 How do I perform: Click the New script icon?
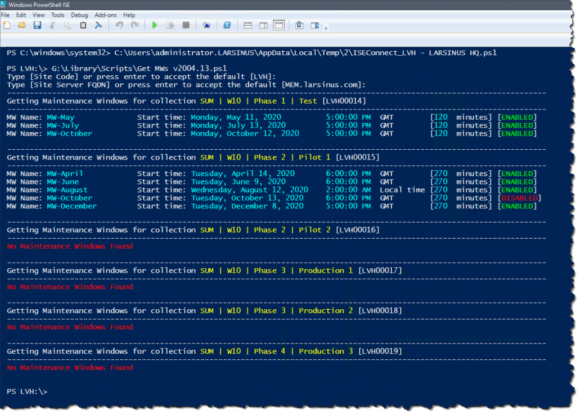coord(7,25)
